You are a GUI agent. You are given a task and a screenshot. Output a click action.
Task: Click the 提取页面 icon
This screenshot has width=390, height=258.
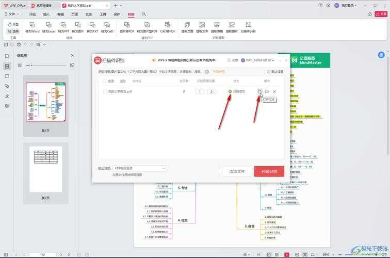pos(187,27)
